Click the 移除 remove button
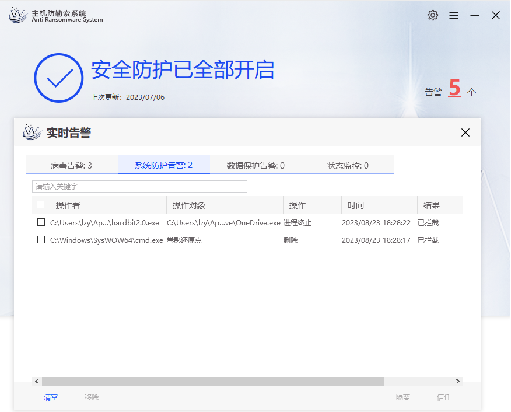This screenshot has height=412, width=511. pyautogui.click(x=92, y=397)
